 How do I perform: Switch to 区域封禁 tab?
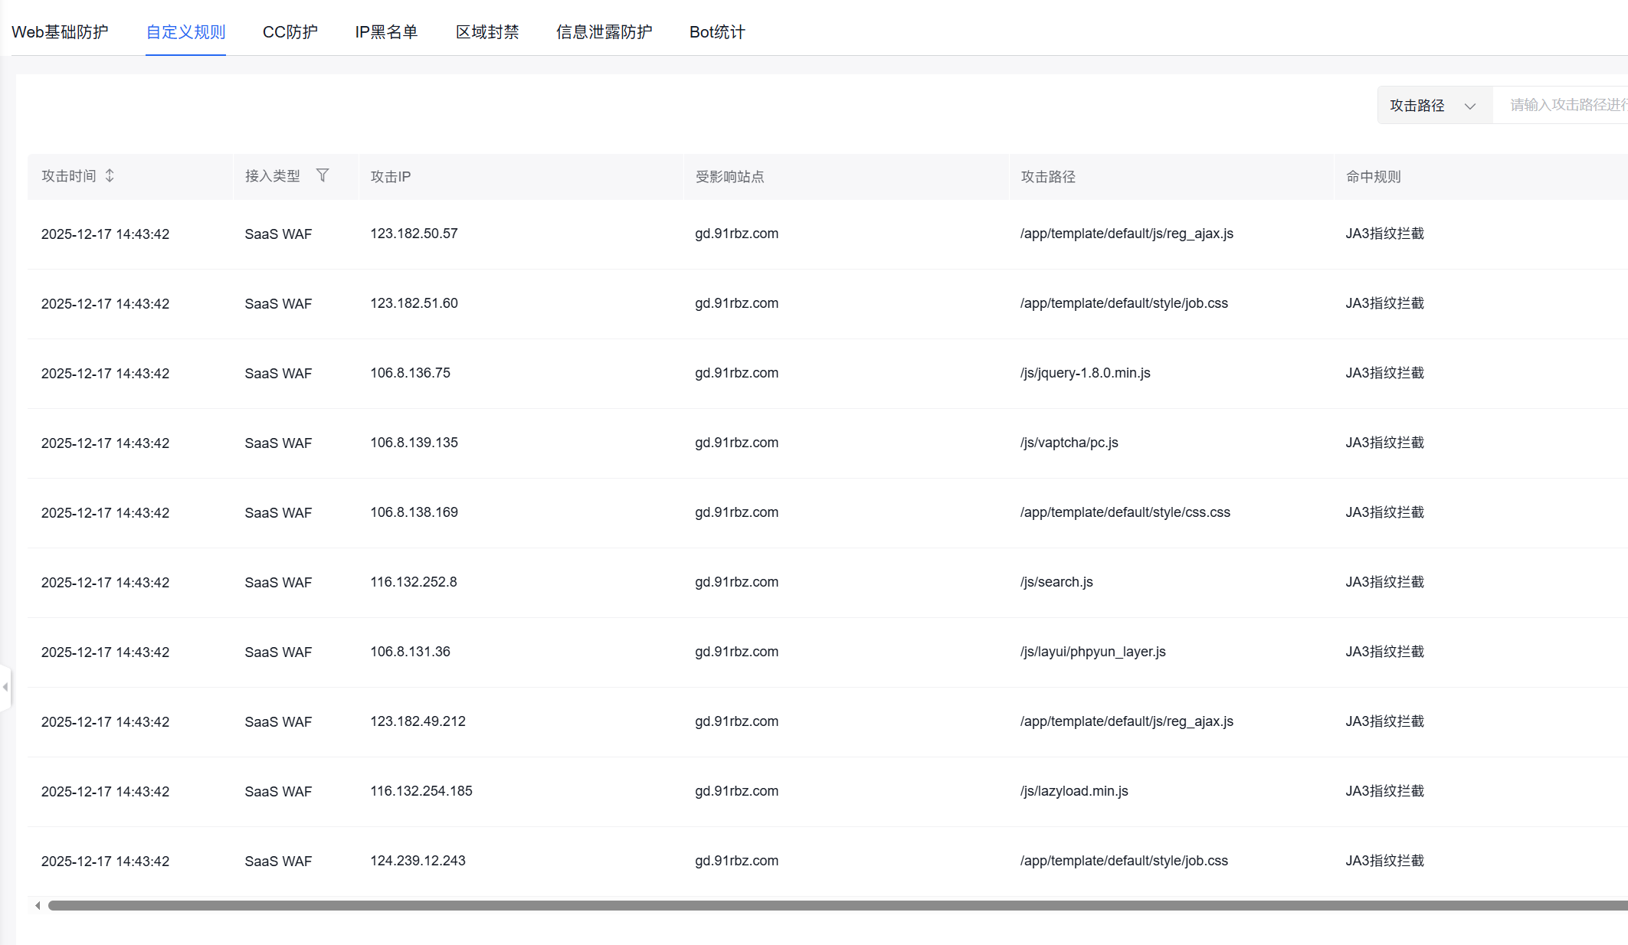(x=487, y=32)
